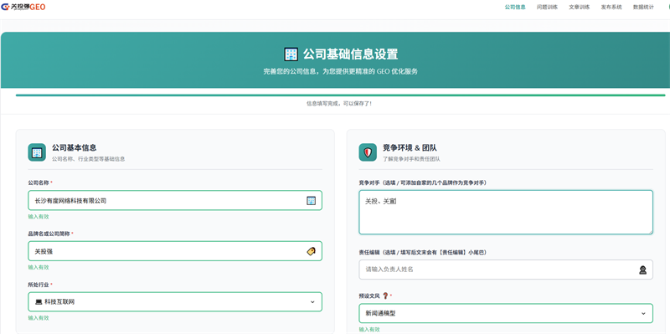The height and width of the screenshot is (334, 670).
Task: Edit the 竞争对手 textarea
Action: click(x=506, y=213)
